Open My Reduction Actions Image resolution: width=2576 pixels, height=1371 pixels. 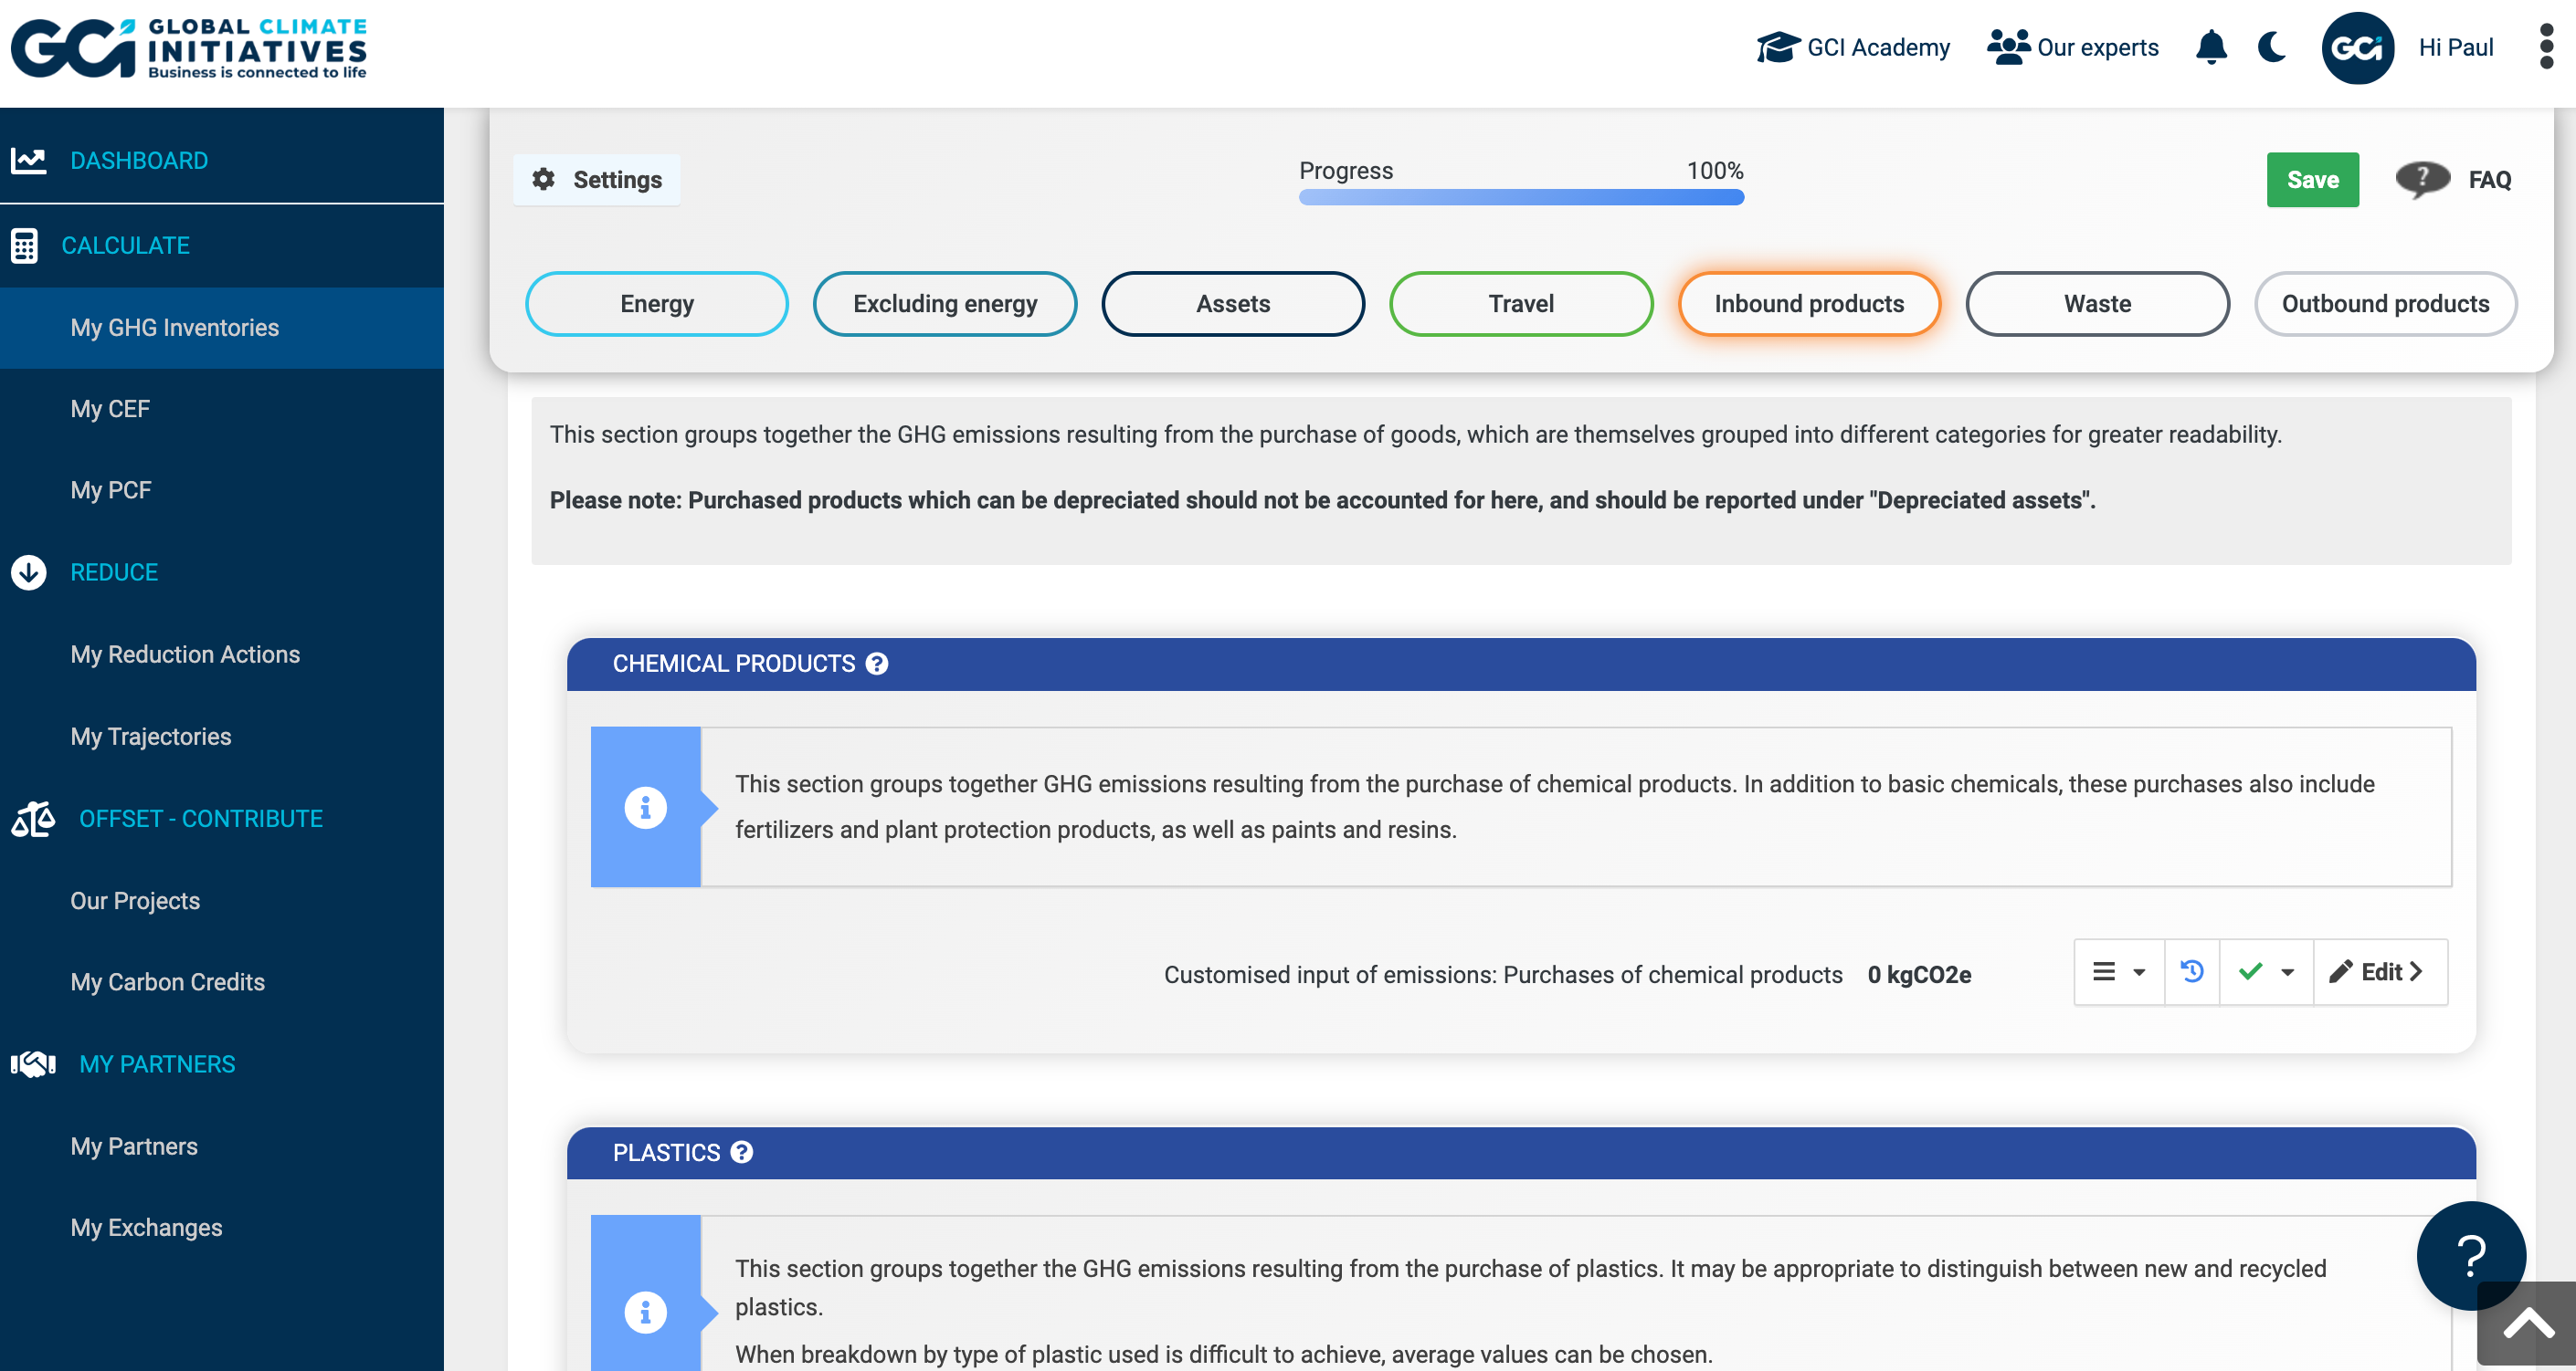(x=185, y=654)
